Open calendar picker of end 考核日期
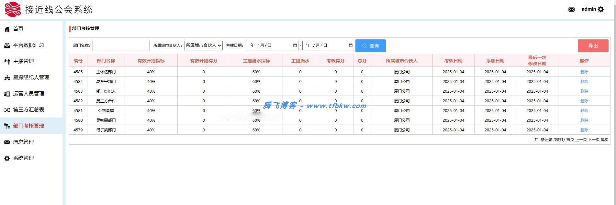This screenshot has height=205, width=616. click(351, 46)
